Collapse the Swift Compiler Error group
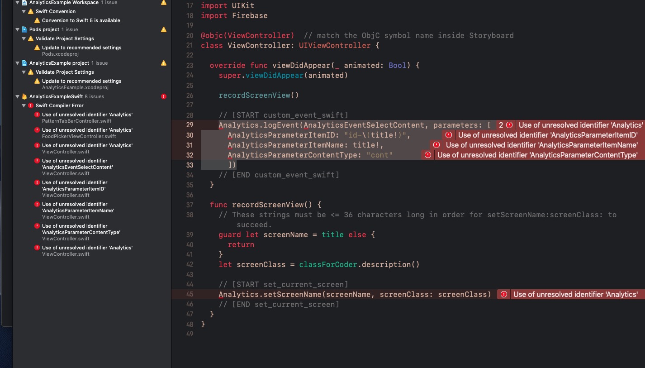Screen dimensions: 645x368 click(24, 105)
